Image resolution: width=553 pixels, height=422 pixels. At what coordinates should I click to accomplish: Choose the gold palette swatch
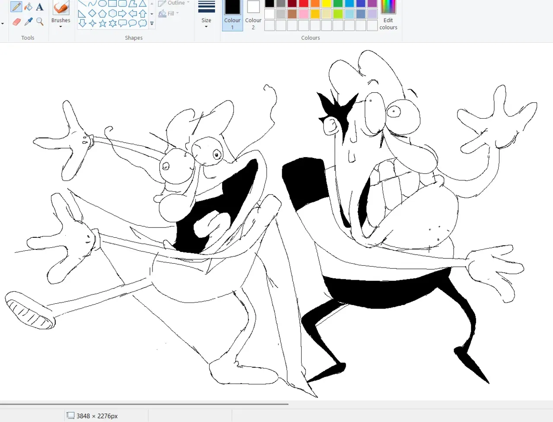tap(315, 14)
